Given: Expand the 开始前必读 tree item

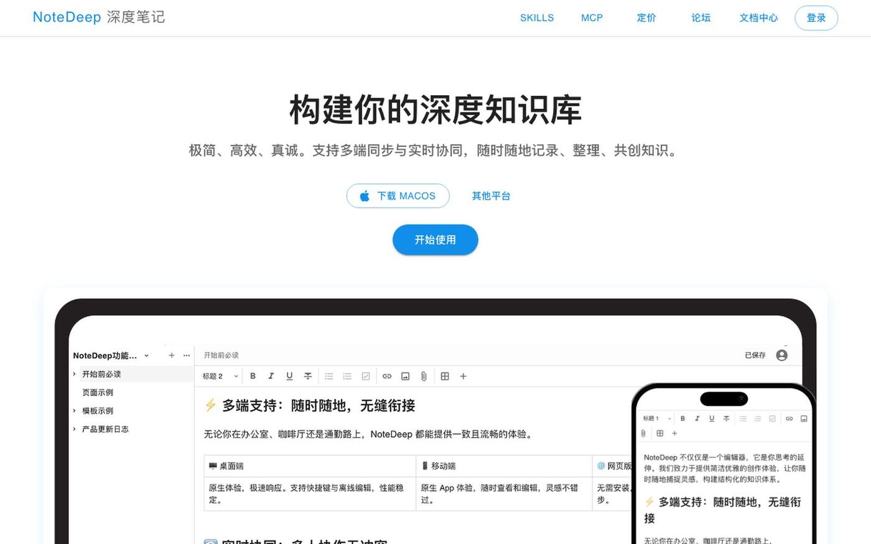Looking at the screenshot, I should [x=74, y=374].
